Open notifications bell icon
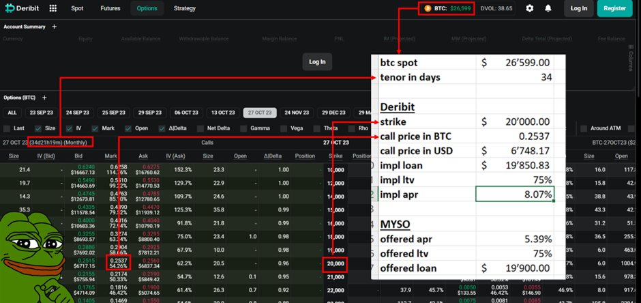 coord(548,8)
